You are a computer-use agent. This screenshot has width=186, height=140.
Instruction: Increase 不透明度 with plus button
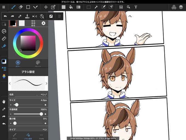click(x=45, y=114)
